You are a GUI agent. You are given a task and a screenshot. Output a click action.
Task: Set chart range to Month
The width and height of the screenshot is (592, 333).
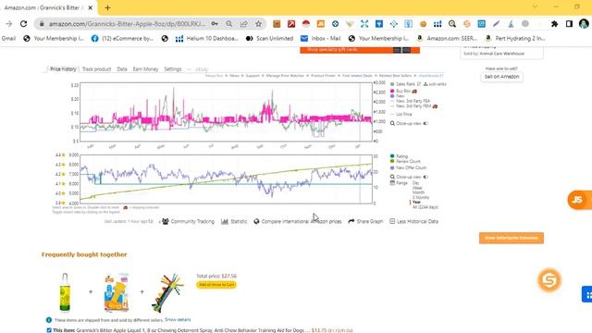click(x=418, y=192)
